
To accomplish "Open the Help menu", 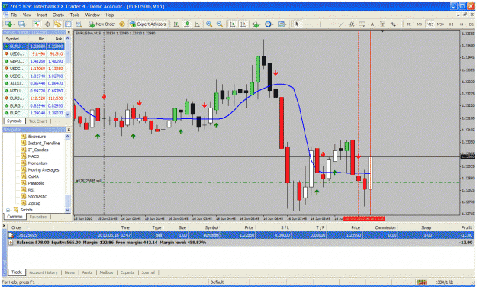I will [109, 15].
